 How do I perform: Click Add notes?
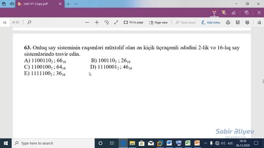pyautogui.click(x=211, y=22)
